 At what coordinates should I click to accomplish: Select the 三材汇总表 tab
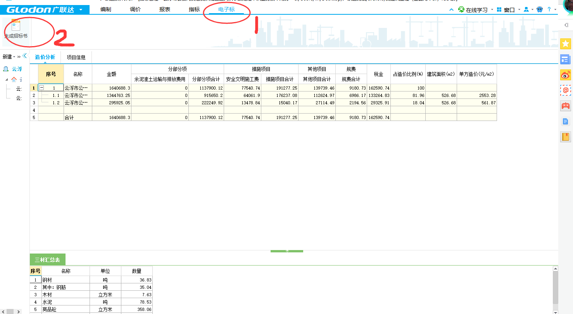48,260
